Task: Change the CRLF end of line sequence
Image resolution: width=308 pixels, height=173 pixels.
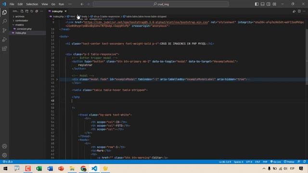Action: tap(257, 162)
